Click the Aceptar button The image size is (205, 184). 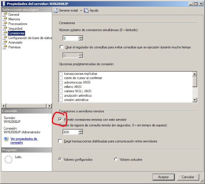[x=163, y=177]
